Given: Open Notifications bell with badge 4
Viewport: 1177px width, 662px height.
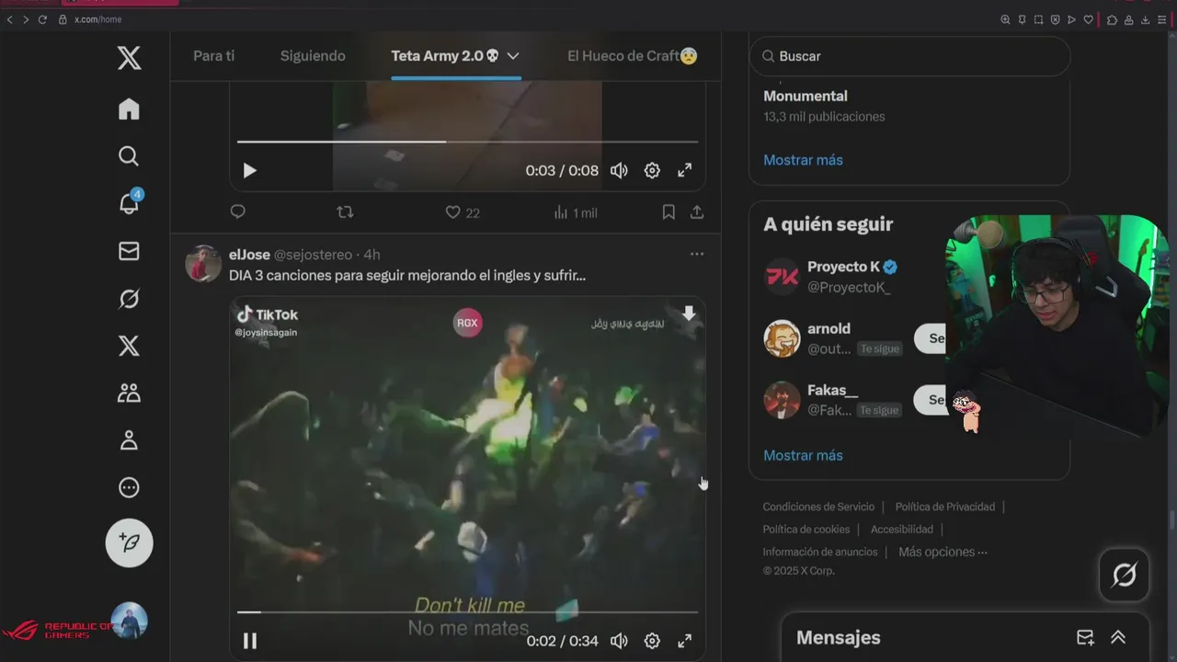Looking at the screenshot, I should 130,203.
